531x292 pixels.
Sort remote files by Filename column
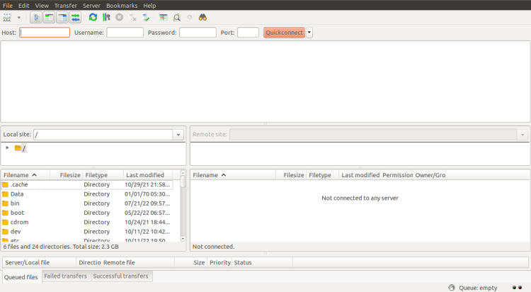pos(233,175)
